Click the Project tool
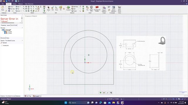Viewport: 188px width, 105px height. [74, 11]
